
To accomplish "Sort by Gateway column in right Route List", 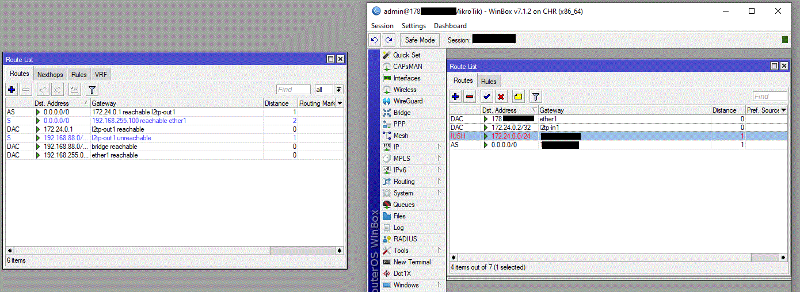I will click(624, 110).
